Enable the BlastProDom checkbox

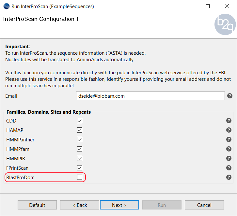tap(80, 177)
